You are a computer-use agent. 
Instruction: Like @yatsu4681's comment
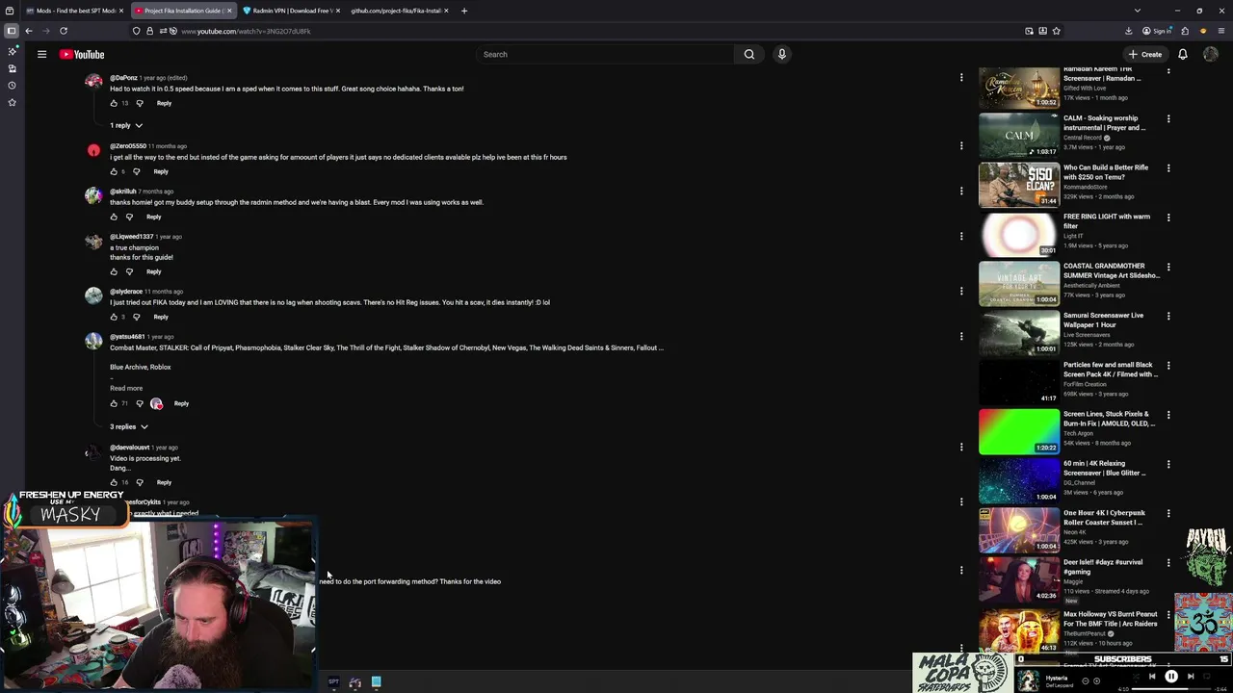point(114,403)
